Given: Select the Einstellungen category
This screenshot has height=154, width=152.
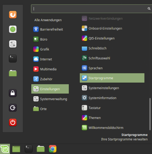Looking at the screenshot, I should [50, 89].
